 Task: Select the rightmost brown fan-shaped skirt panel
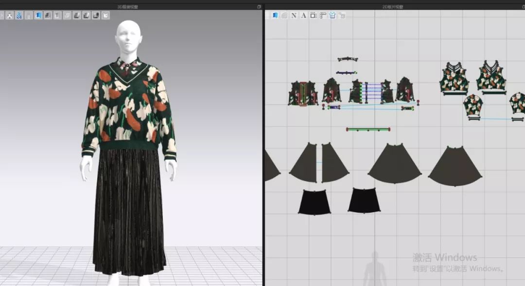(x=455, y=166)
